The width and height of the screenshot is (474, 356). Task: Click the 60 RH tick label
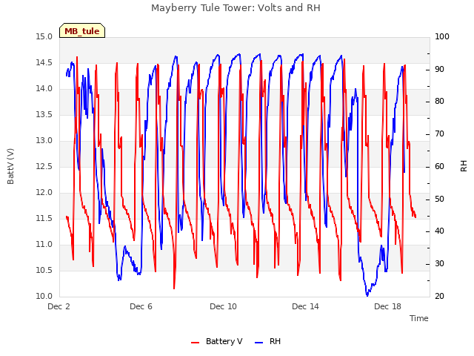(x=439, y=167)
